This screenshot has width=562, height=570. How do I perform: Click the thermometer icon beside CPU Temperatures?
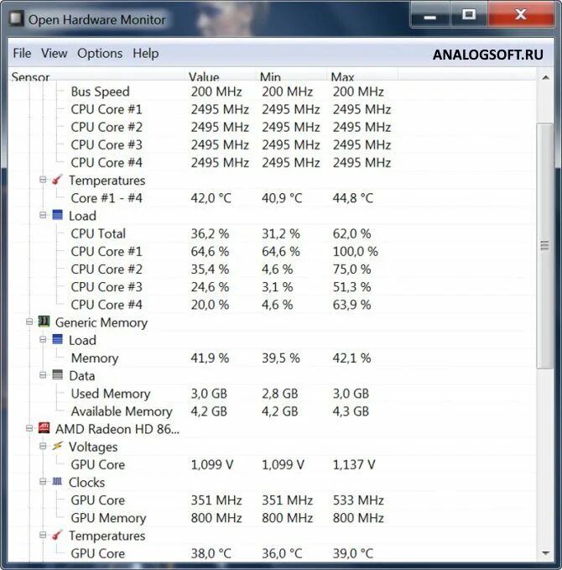[x=57, y=180]
